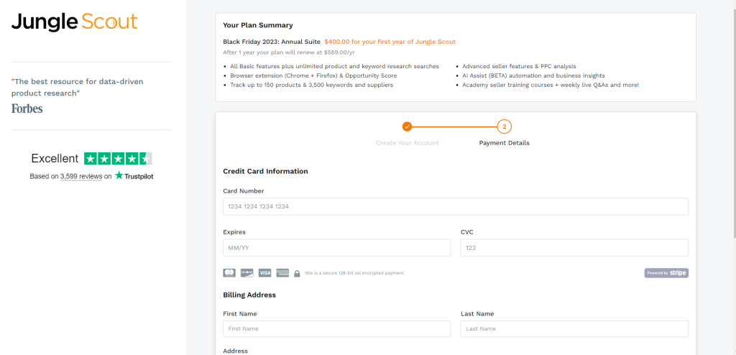Click the orange $400.00 first year price text

(390, 42)
